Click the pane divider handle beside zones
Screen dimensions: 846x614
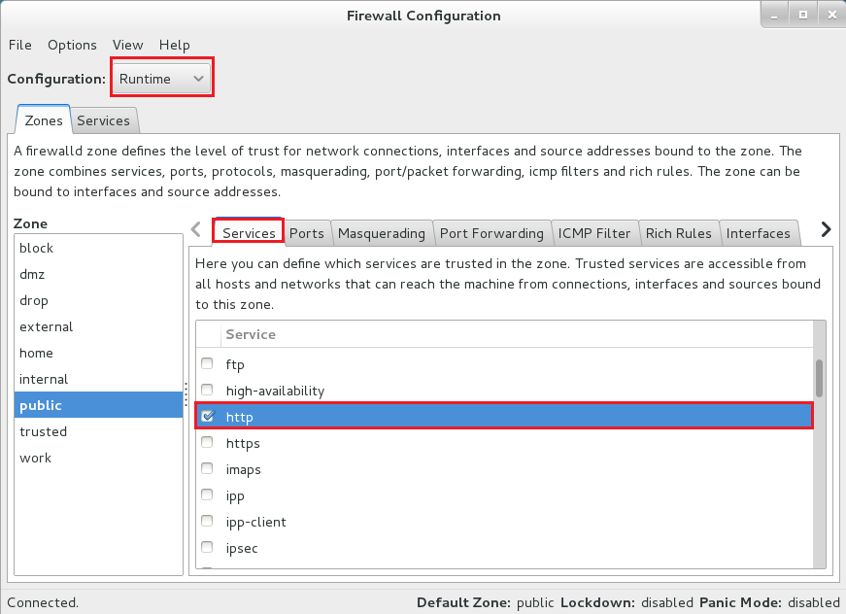186,395
